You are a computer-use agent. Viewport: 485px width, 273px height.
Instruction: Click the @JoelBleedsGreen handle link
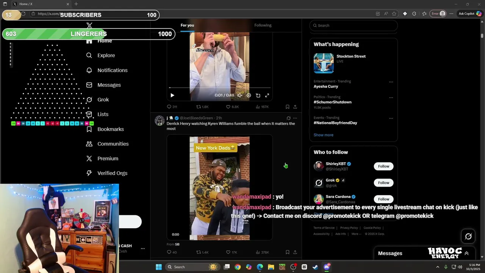(x=196, y=118)
